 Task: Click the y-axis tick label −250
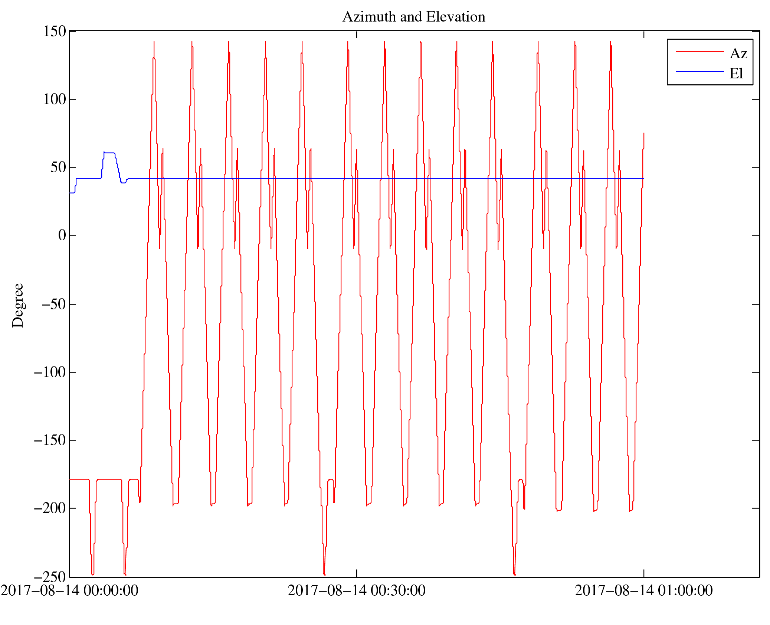[x=50, y=577]
